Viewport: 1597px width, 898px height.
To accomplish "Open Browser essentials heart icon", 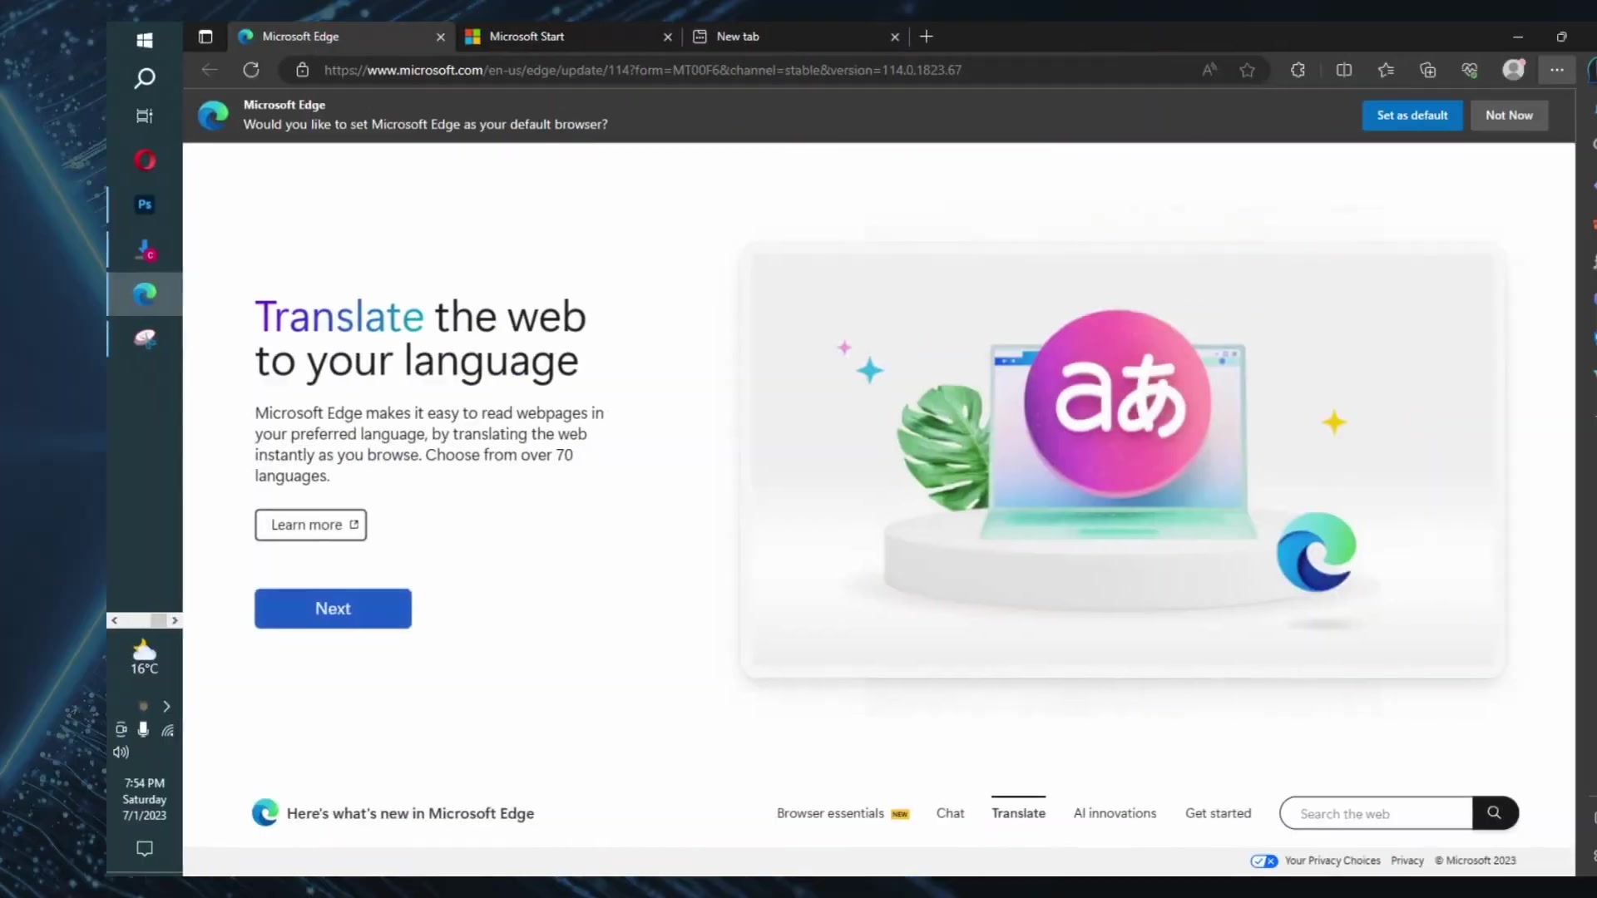I will click(x=1470, y=70).
